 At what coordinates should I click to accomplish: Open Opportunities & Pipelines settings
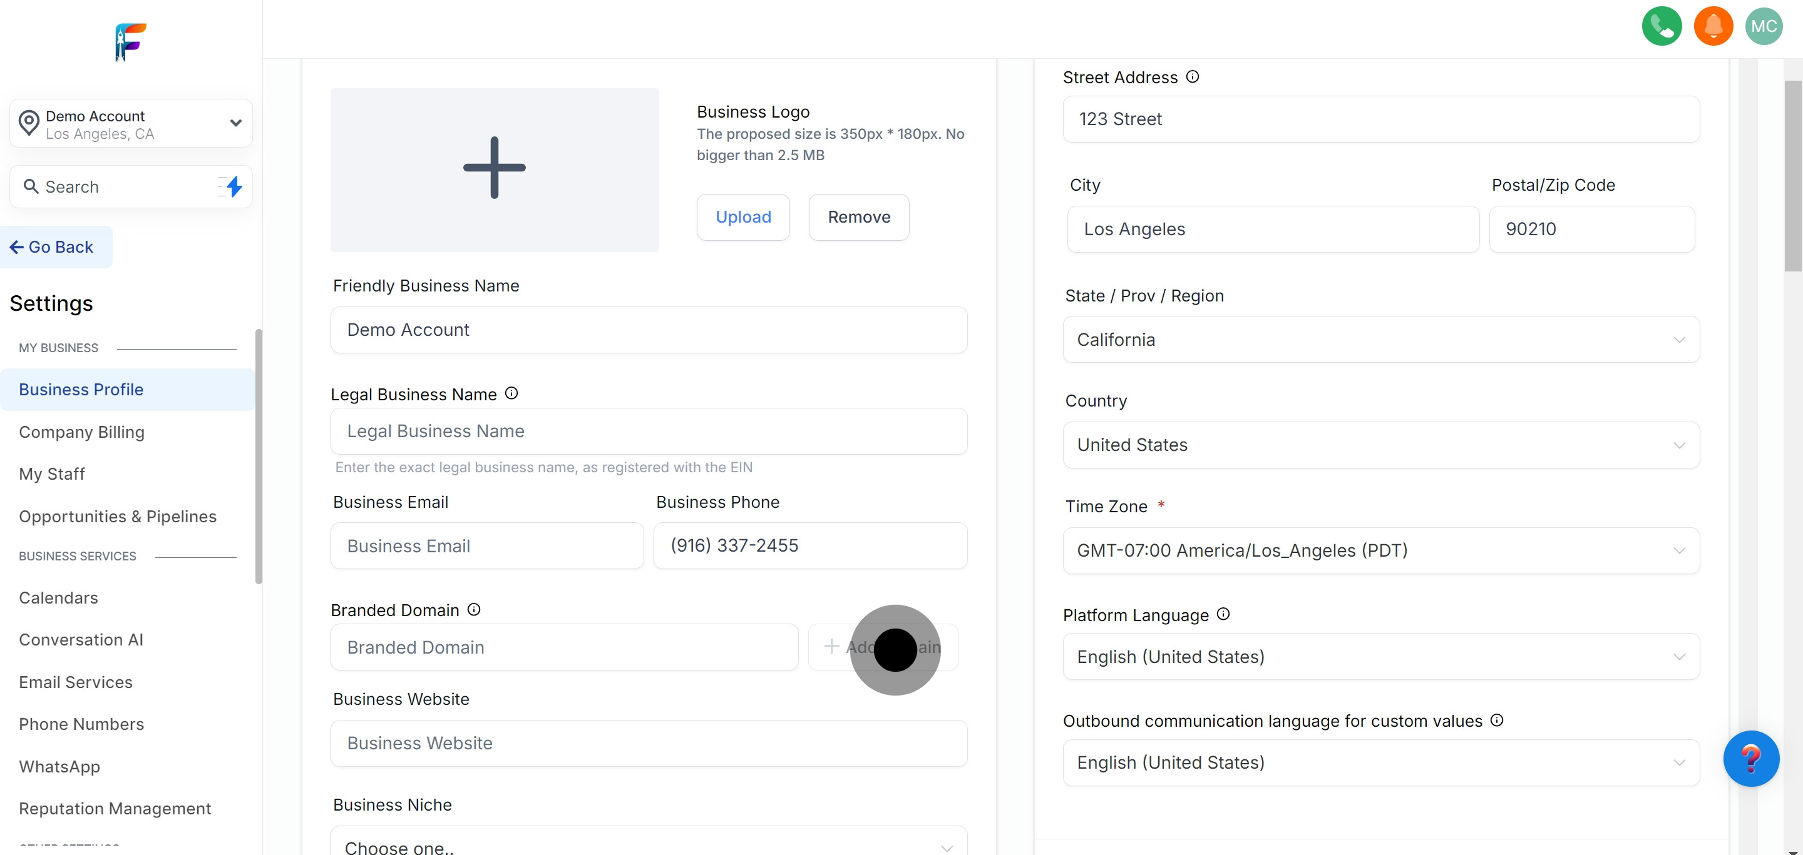[x=118, y=517]
